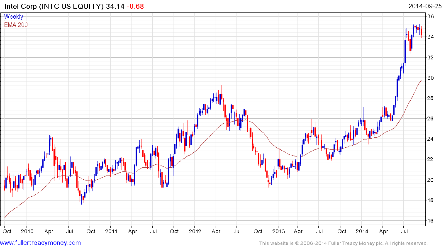The height and width of the screenshot is (249, 446).
Task: Click the 30 price axis label
Action: 431,78
